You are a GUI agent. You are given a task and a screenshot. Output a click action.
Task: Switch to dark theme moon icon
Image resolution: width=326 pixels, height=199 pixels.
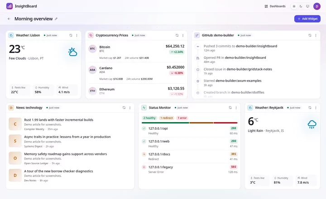[x=301, y=6]
